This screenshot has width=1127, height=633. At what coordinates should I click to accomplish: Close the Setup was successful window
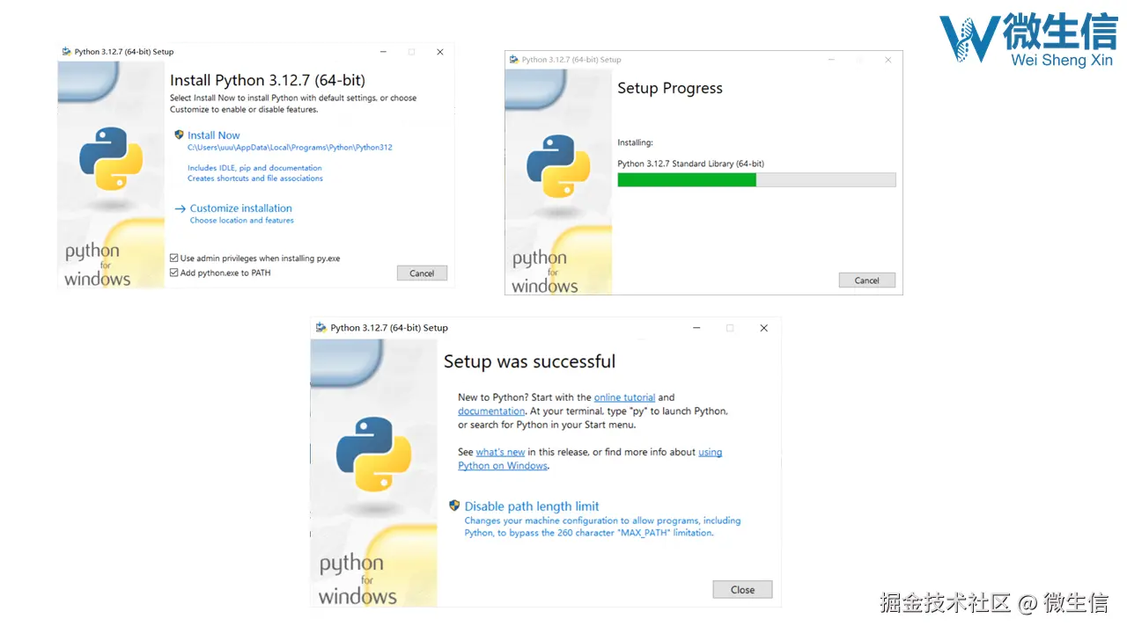(x=742, y=590)
